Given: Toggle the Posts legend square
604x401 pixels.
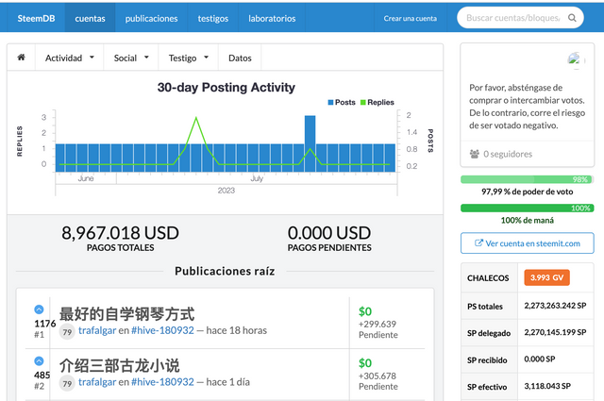Looking at the screenshot, I should pyautogui.click(x=330, y=103).
